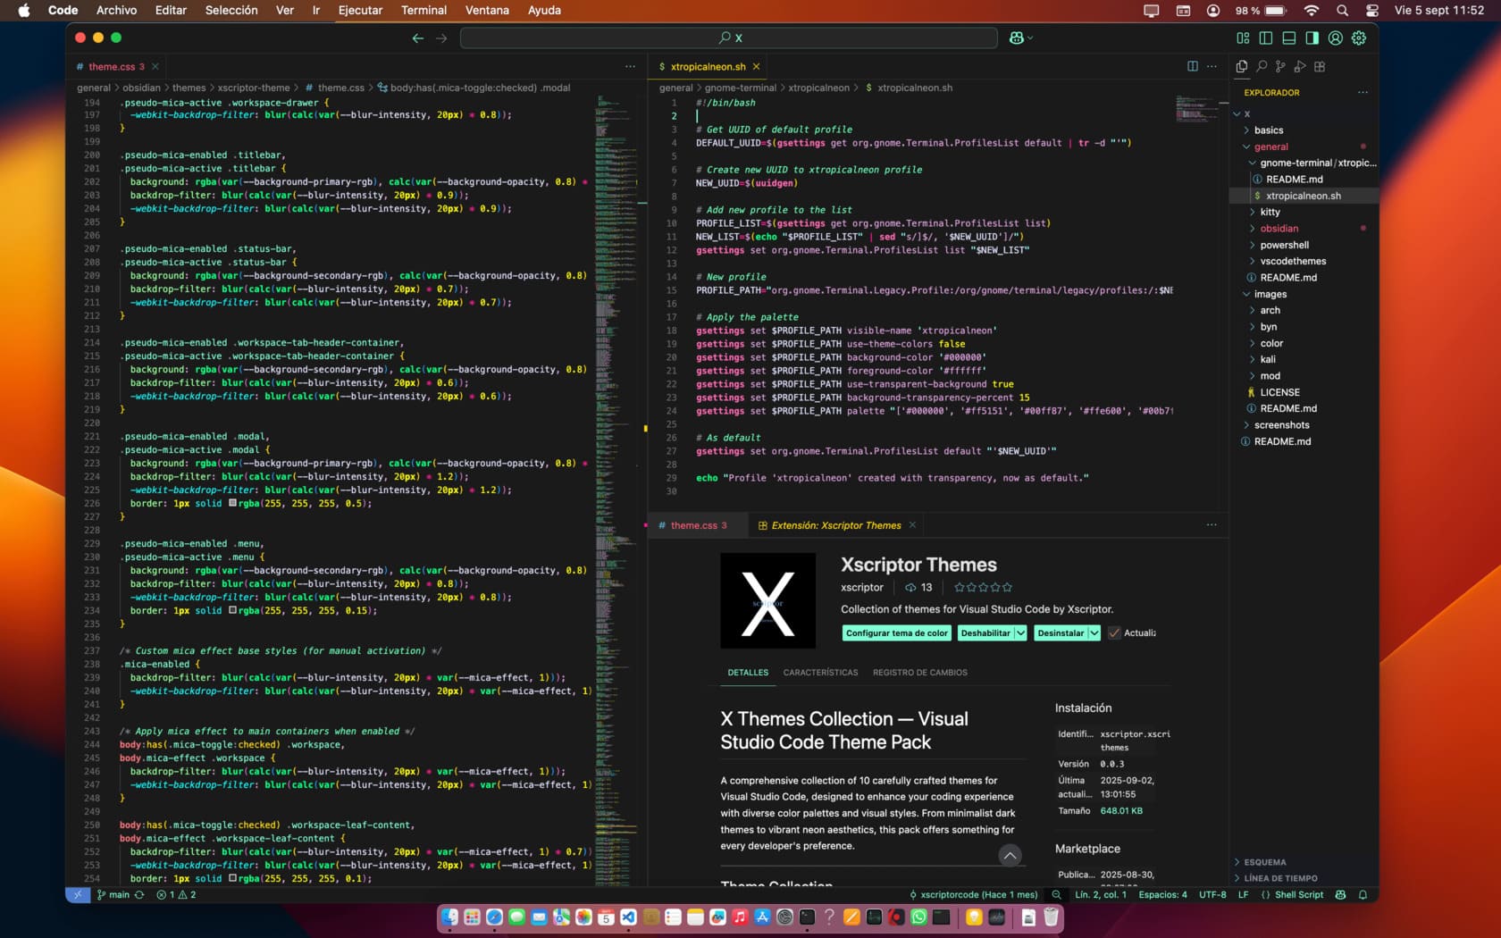Click the xscriptor publisher link
The height and width of the screenshot is (938, 1501).
(x=861, y=587)
